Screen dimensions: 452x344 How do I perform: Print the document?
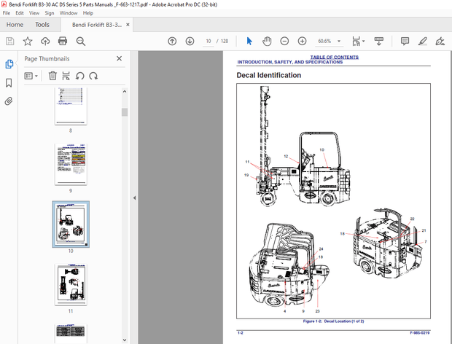point(63,42)
